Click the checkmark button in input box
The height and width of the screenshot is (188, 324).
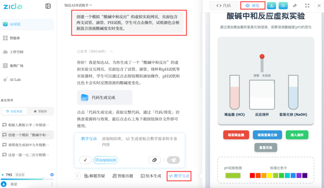pyautogui.click(x=85, y=160)
